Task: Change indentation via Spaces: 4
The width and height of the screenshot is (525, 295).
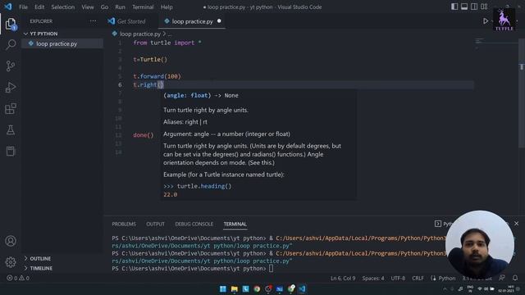Action: (373, 278)
